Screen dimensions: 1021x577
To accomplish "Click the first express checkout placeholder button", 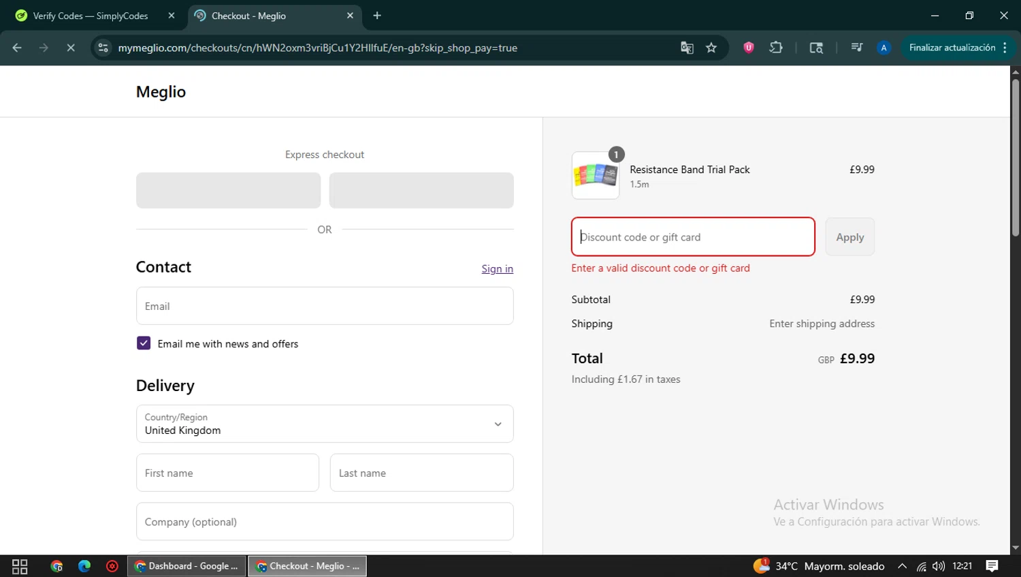I will (228, 190).
